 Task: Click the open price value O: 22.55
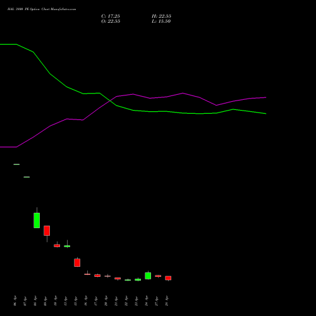(111, 21)
